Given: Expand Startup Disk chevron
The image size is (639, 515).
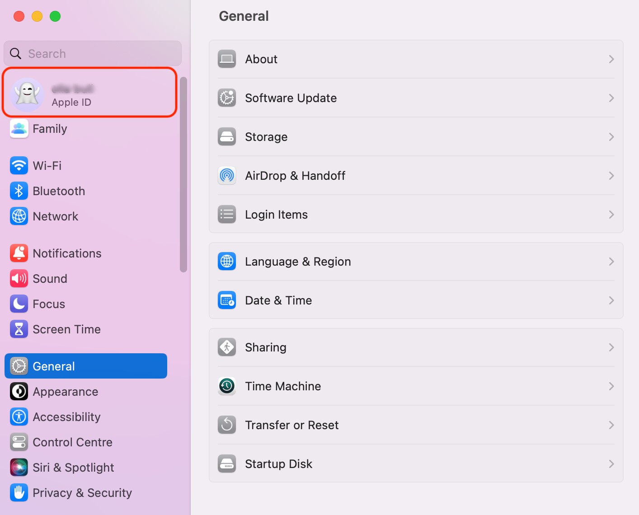Looking at the screenshot, I should click(x=611, y=464).
